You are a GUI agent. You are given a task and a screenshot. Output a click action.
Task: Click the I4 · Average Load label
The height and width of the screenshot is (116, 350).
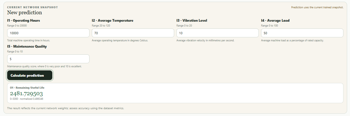pyautogui.click(x=275, y=21)
